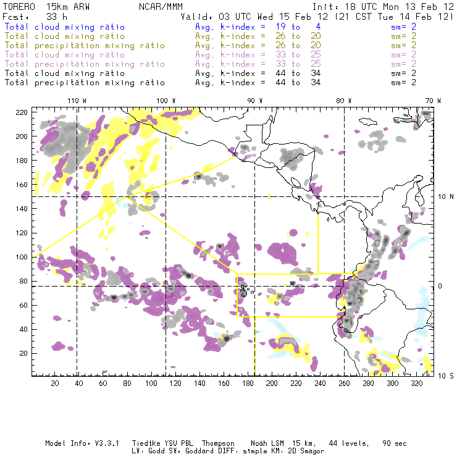Select the black 'Total precipitation mixing ratio' legend line
The height and width of the screenshot is (457, 457).
point(85,83)
